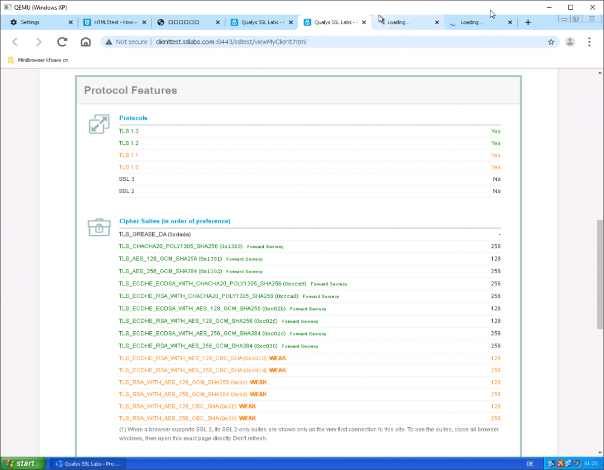Image resolution: width=604 pixels, height=470 pixels.
Task: Click the Home icon in the browser toolbar
Action: (x=85, y=42)
